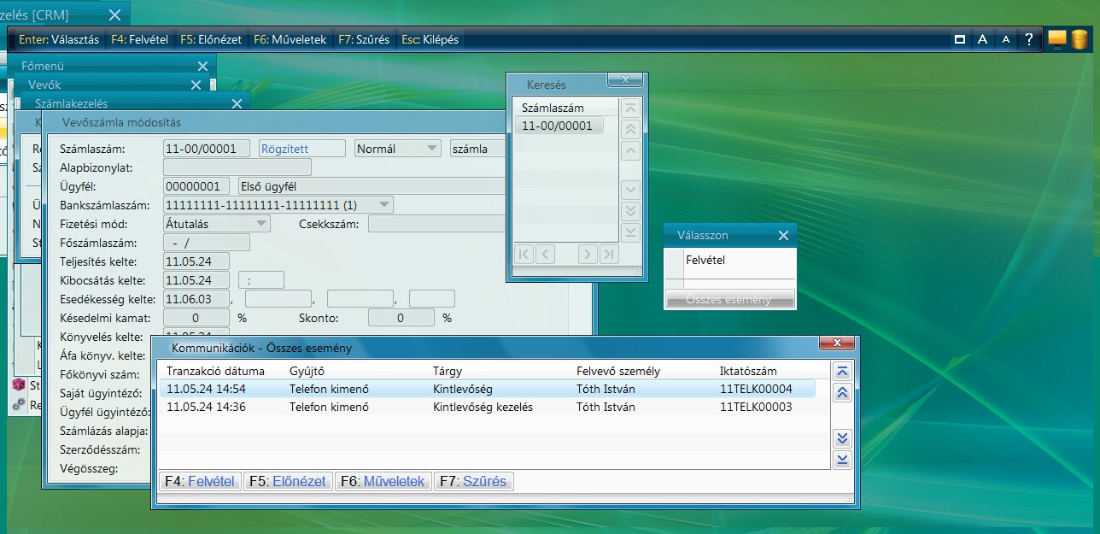
Task: Click the larger font size A icon
Action: (983, 39)
